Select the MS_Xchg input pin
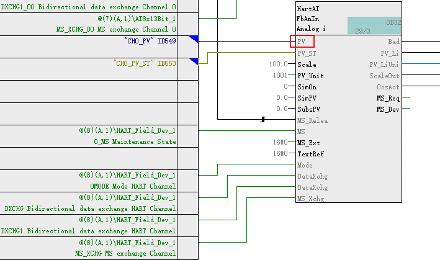 (309, 199)
